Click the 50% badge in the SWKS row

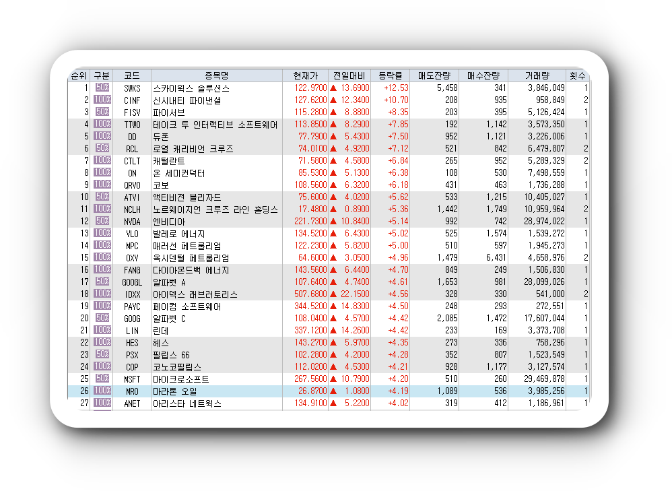click(102, 88)
